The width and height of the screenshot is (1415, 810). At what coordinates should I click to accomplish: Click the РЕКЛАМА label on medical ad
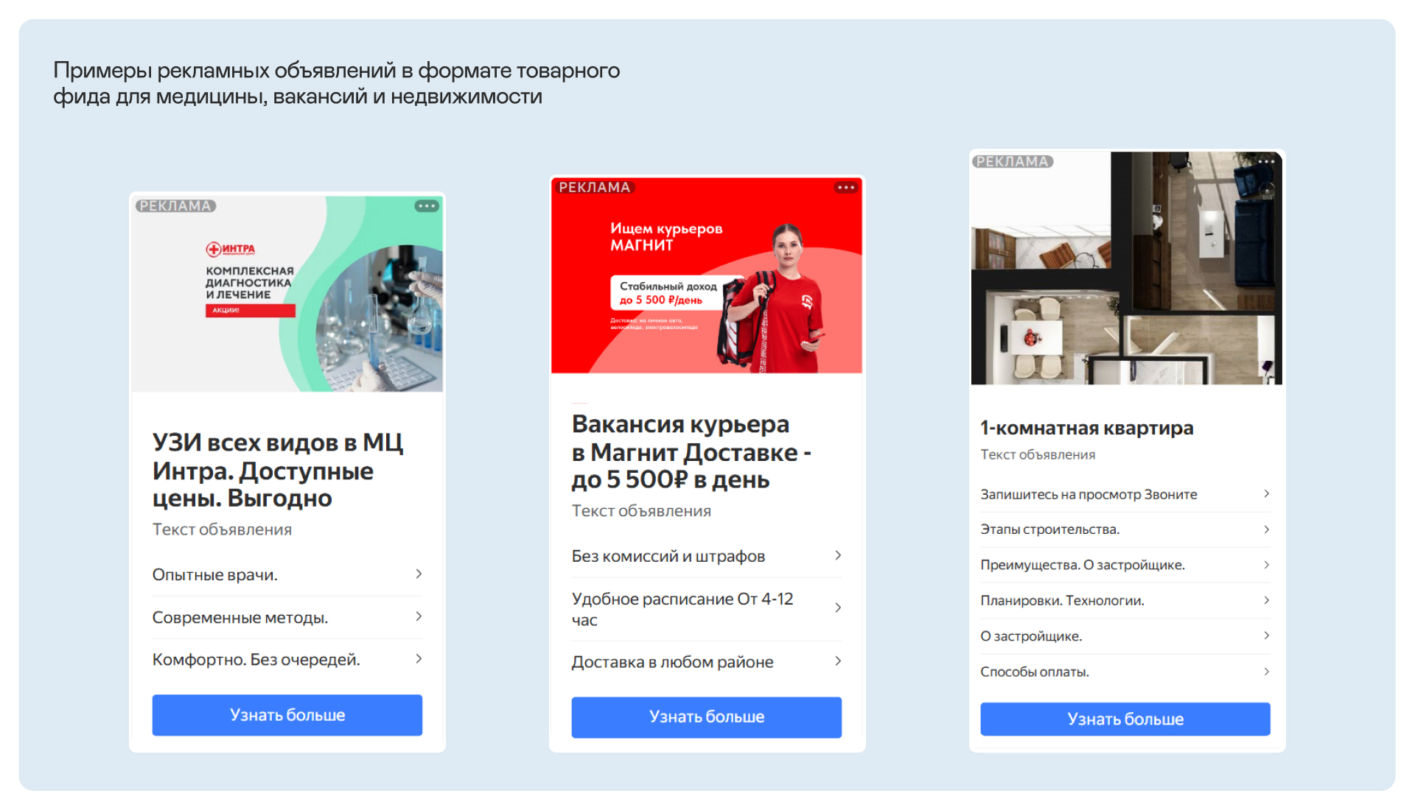175,206
